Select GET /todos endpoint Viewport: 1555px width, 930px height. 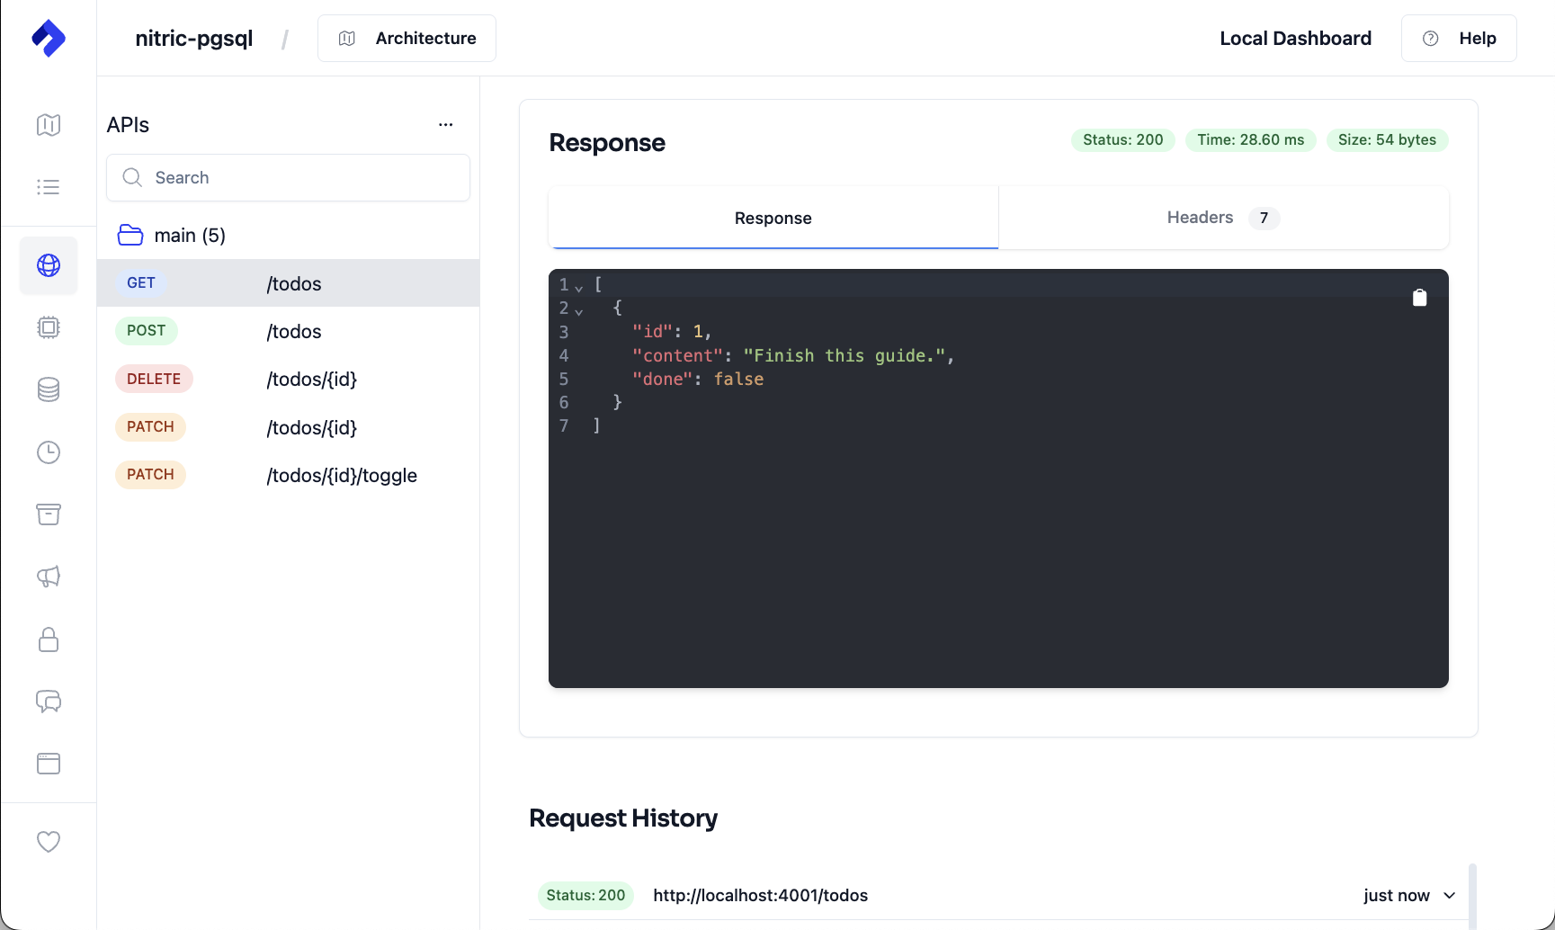288,283
